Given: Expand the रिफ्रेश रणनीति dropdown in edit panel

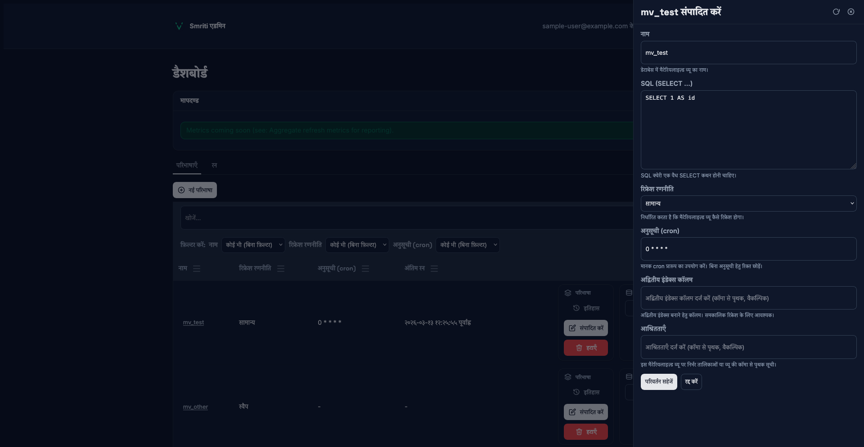Looking at the screenshot, I should pos(748,204).
